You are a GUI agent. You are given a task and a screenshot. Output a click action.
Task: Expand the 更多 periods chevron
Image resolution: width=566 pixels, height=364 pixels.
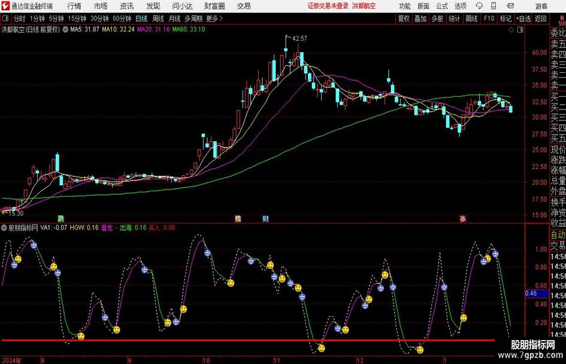coord(222,19)
